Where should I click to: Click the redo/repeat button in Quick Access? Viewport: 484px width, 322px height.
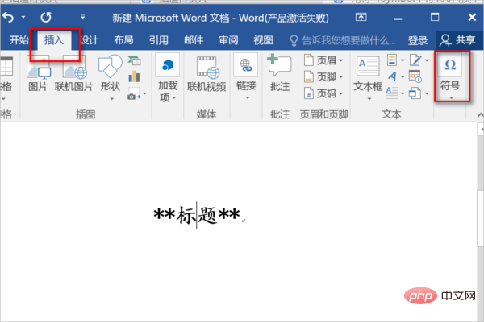[x=45, y=15]
